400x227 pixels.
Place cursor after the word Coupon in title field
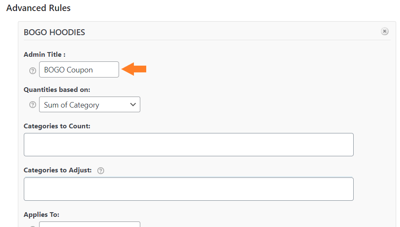94,69
